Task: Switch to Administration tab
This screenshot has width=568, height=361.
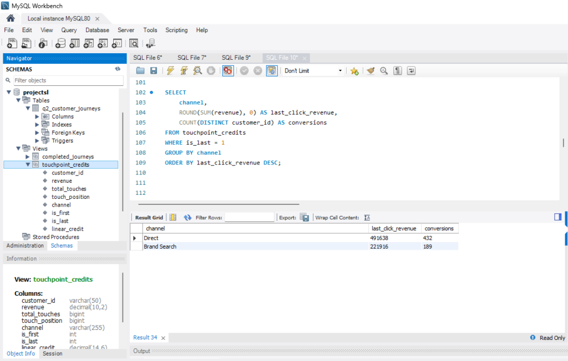Action: [25, 246]
